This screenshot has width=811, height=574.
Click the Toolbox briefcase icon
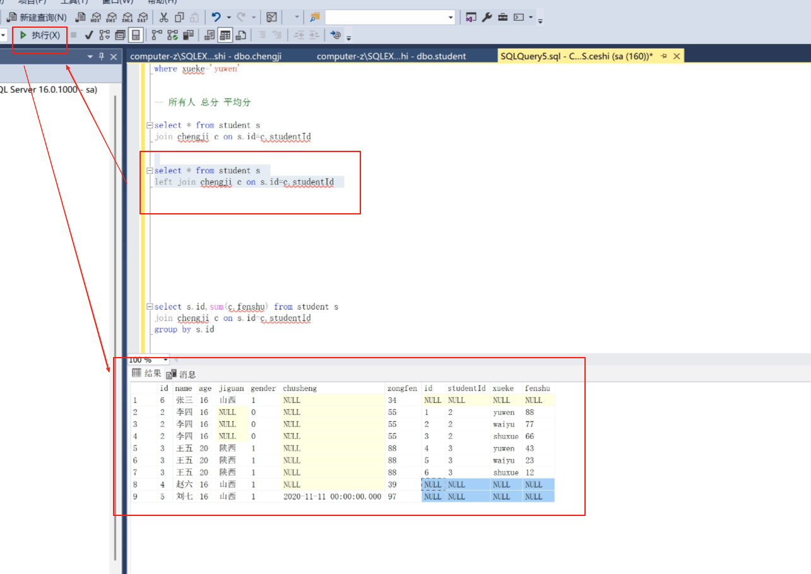[503, 18]
